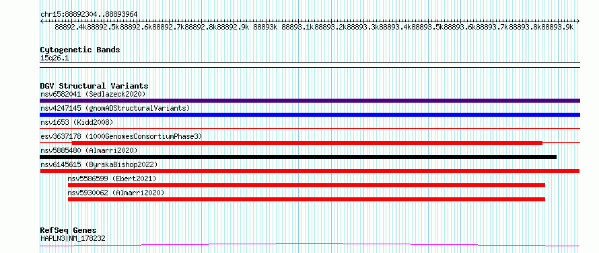Open the HAPLN3|NM_178232 gene label
The height and width of the screenshot is (253, 599).
tap(73, 239)
